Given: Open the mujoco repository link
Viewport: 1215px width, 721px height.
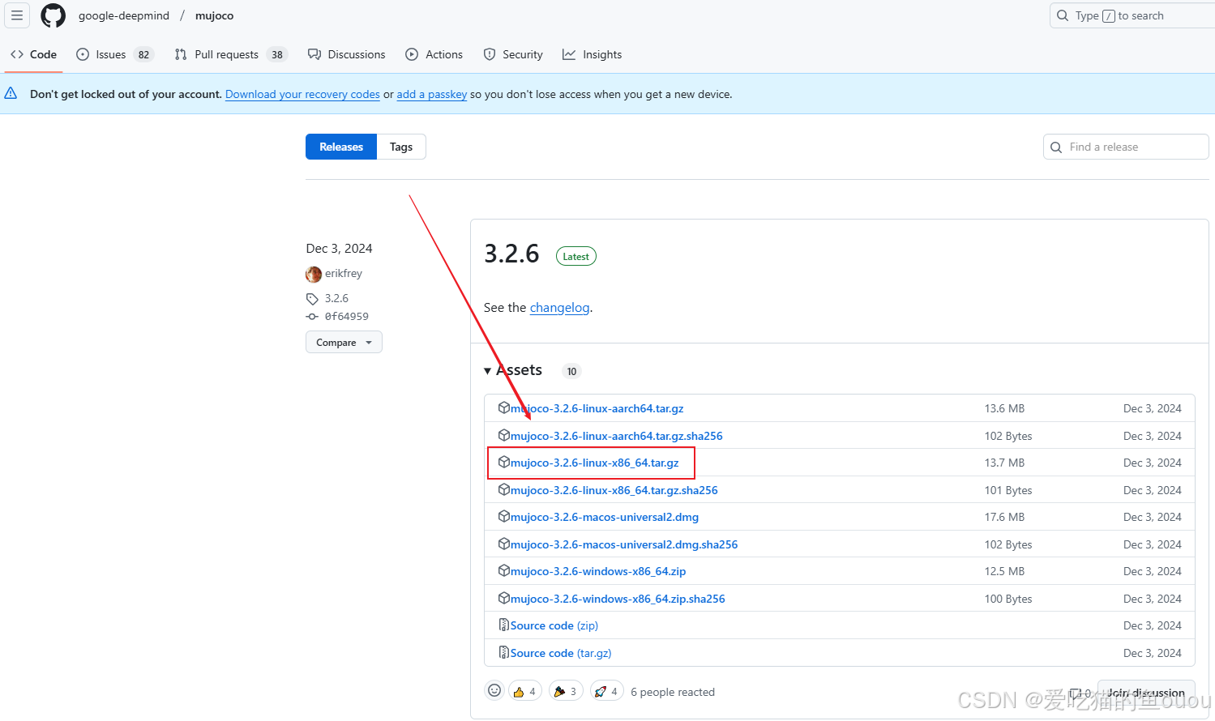Looking at the screenshot, I should (214, 15).
